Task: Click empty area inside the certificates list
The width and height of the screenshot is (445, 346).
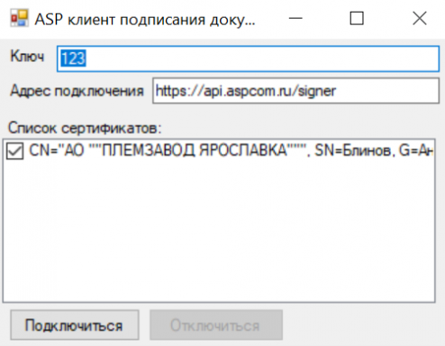Action: (219, 231)
